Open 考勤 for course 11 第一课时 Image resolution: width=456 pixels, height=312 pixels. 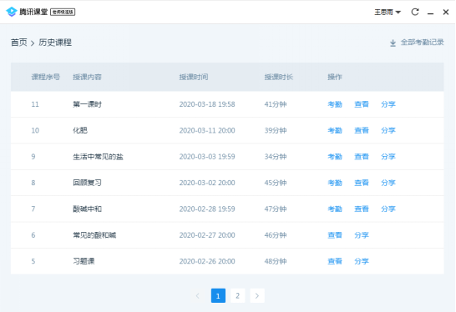coord(335,104)
